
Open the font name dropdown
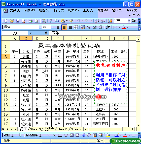(x=40, y=27)
